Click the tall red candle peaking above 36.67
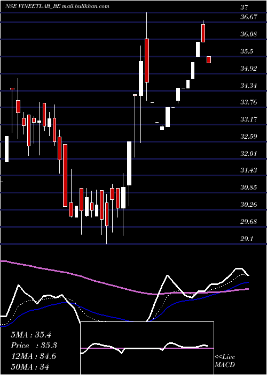Viewport: 267px width, 375px height. 147,61
